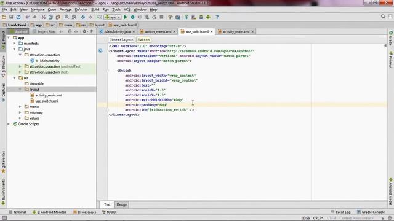Screen dimensions: 394x221
Task: Switch to Text view tab
Action: click(107, 204)
